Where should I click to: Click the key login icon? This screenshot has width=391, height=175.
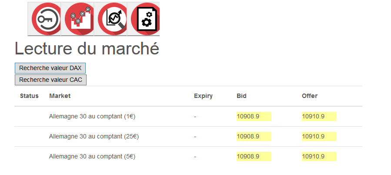point(44,19)
